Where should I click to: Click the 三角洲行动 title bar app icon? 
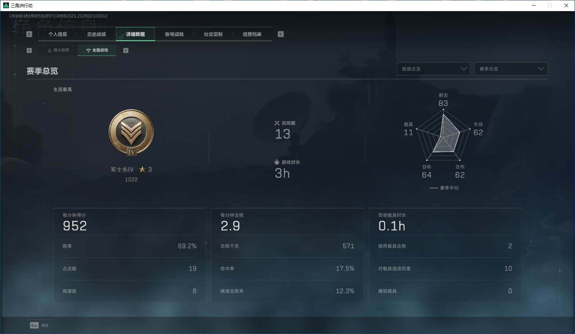pos(6,5)
